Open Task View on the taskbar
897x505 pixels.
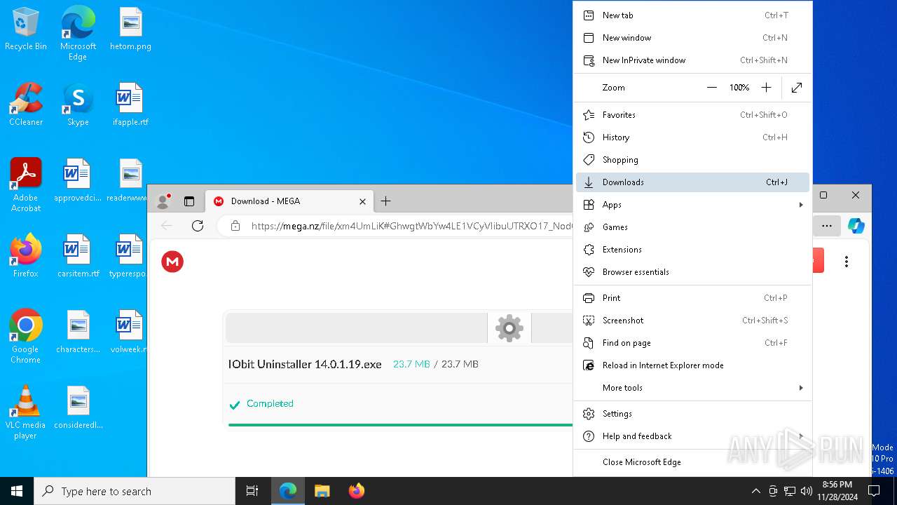(252, 491)
